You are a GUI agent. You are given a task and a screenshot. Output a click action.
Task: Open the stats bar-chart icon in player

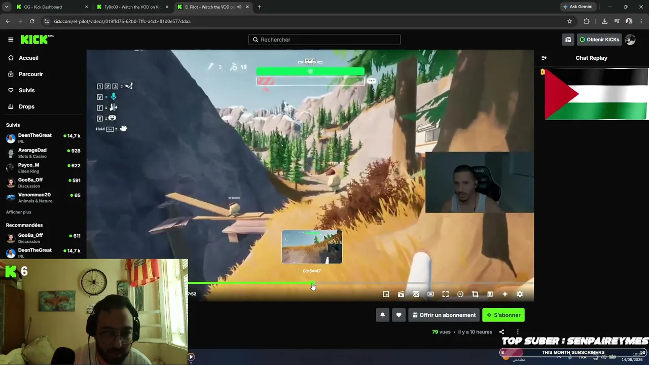click(490, 294)
